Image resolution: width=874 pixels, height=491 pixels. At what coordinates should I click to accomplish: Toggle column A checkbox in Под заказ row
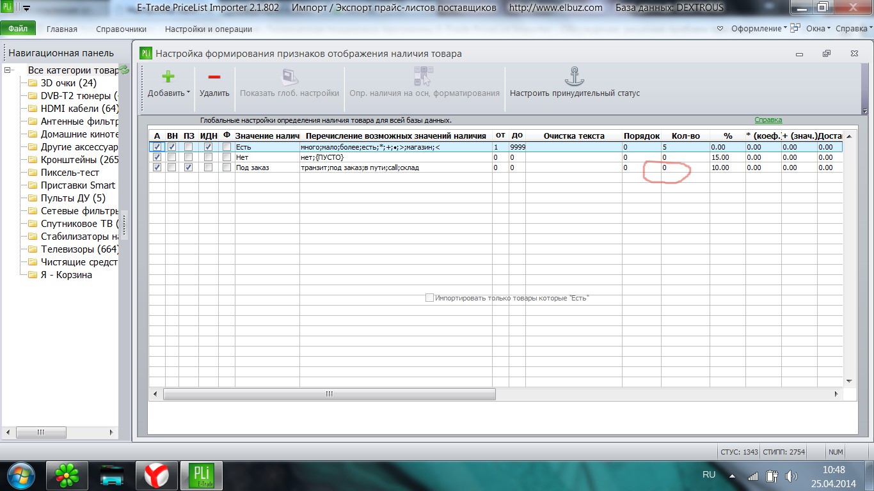pyautogui.click(x=157, y=168)
